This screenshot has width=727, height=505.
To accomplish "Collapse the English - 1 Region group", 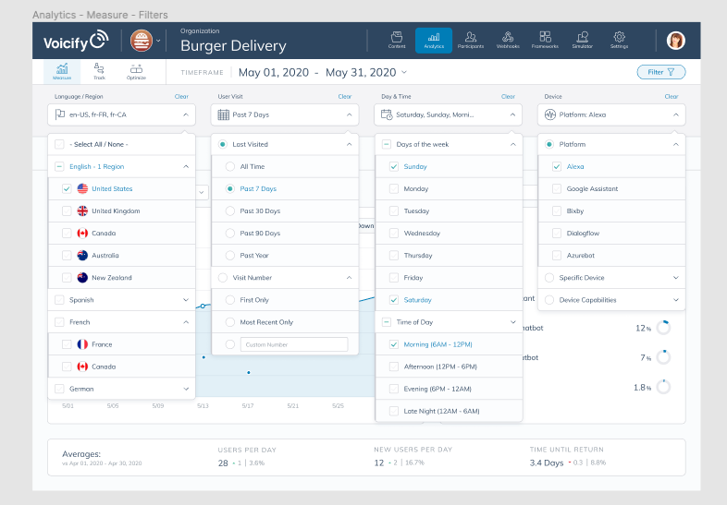I will click(186, 166).
